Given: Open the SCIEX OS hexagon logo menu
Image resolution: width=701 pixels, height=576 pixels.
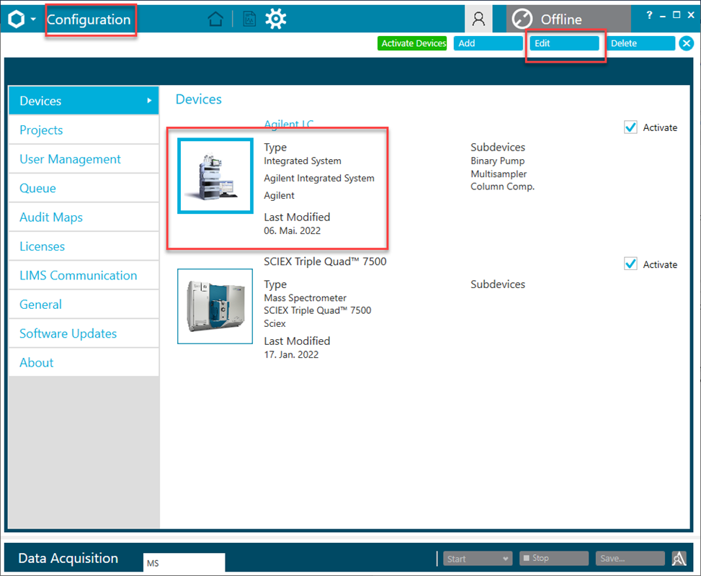Looking at the screenshot, I should coord(16,19).
